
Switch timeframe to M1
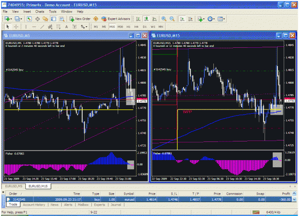(x=96, y=27)
